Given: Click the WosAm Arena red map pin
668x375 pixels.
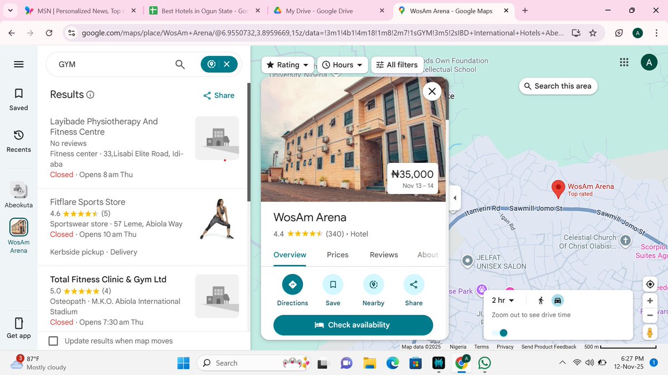Looking at the screenshot, I should [558, 189].
